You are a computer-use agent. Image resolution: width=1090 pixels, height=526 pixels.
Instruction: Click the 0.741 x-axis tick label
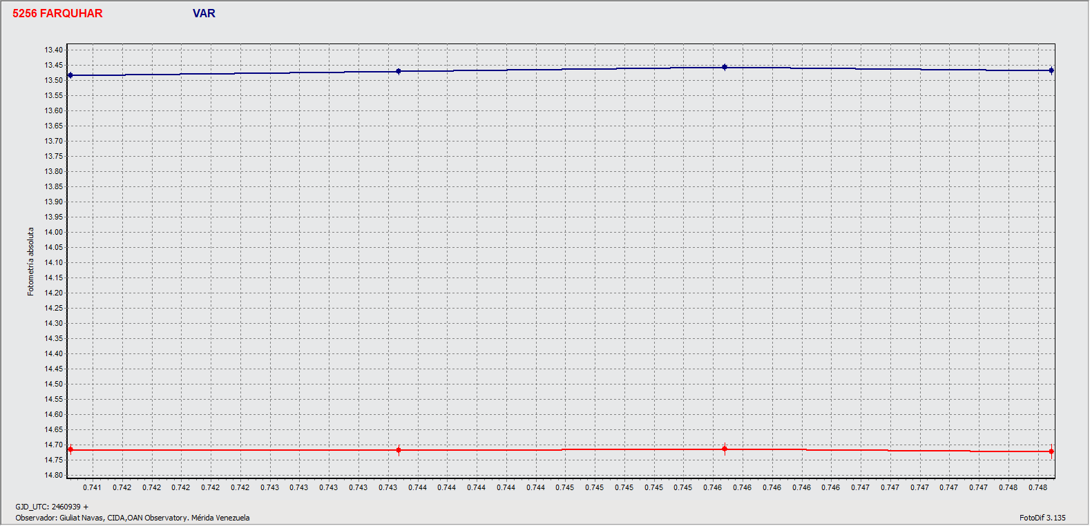pos(92,487)
